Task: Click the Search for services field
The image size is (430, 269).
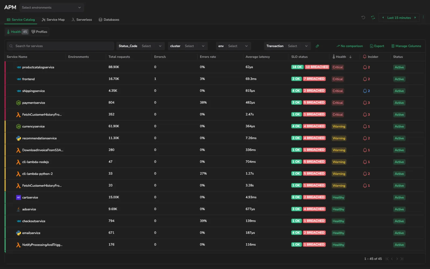Action: pos(60,46)
